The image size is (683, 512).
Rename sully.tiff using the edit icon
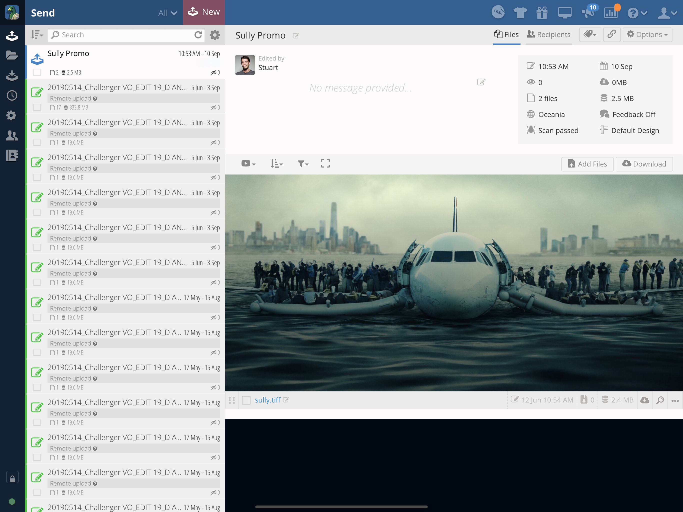(286, 400)
